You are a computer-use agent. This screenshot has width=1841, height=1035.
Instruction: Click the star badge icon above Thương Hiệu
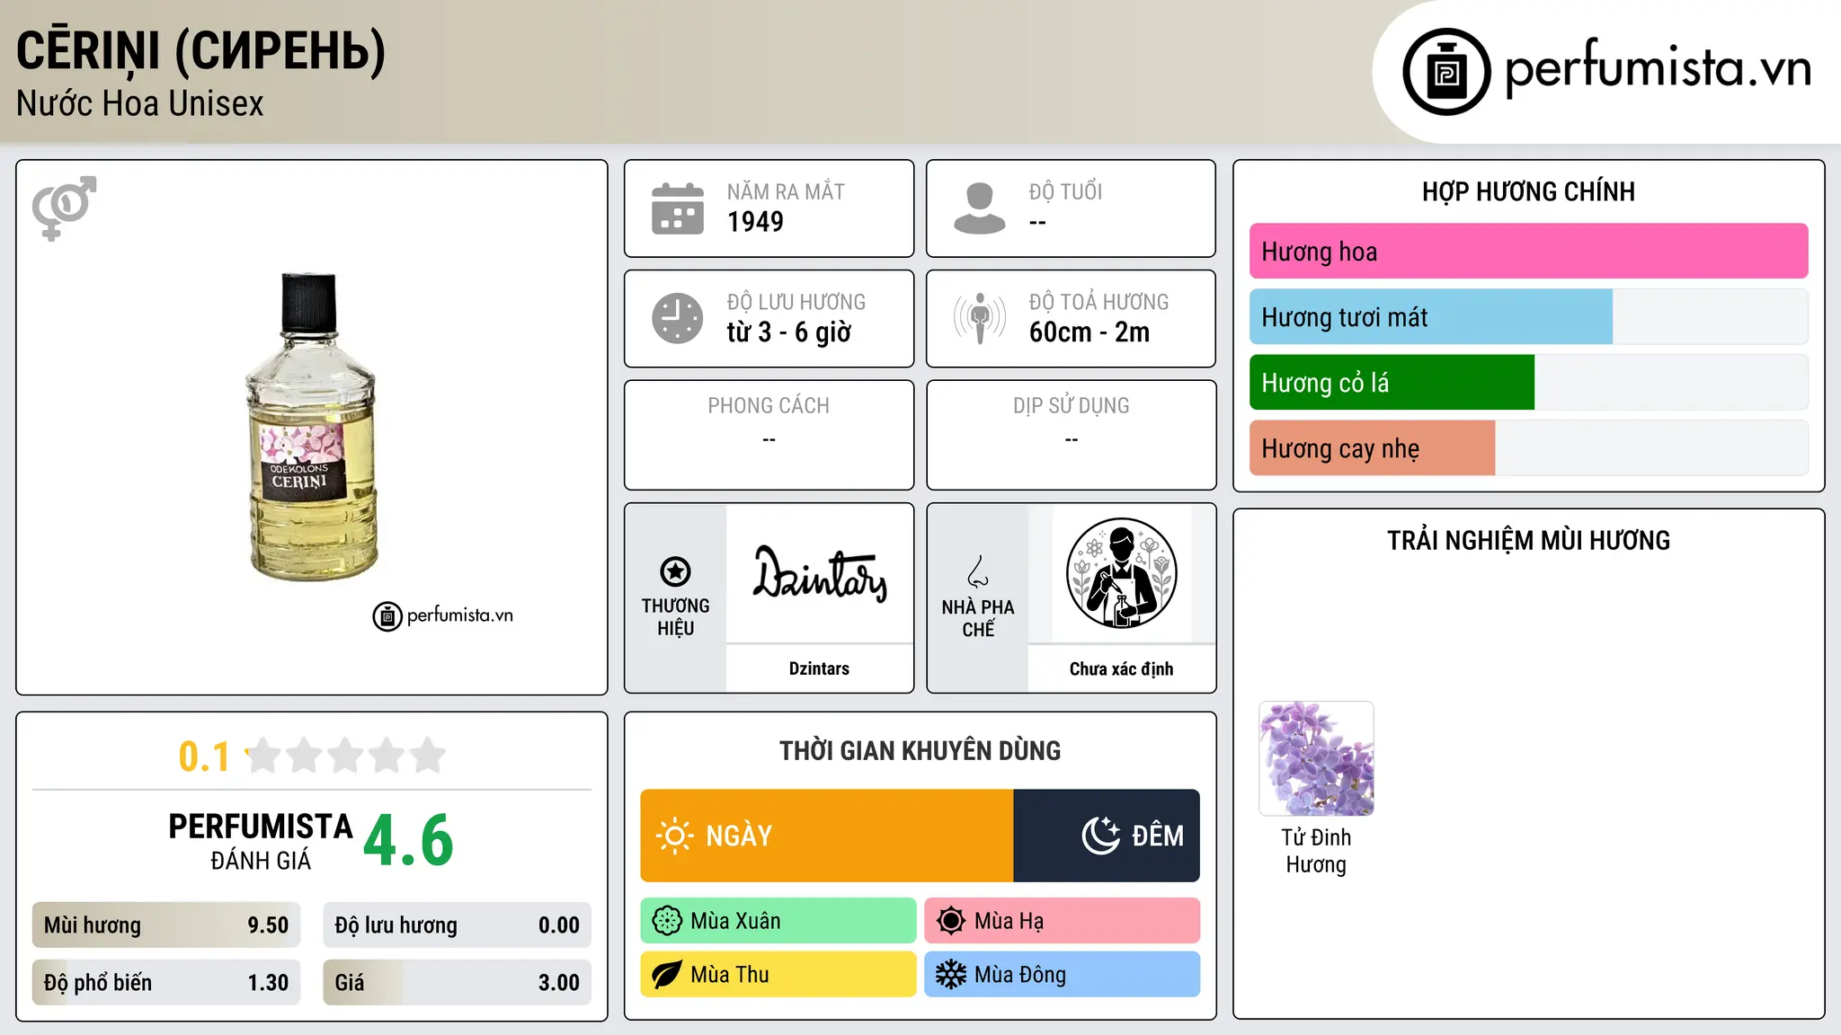675,571
